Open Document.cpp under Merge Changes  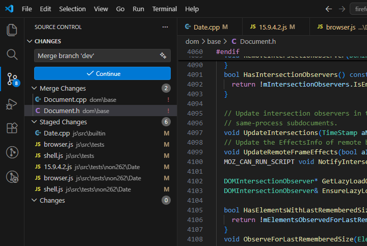[100, 100]
